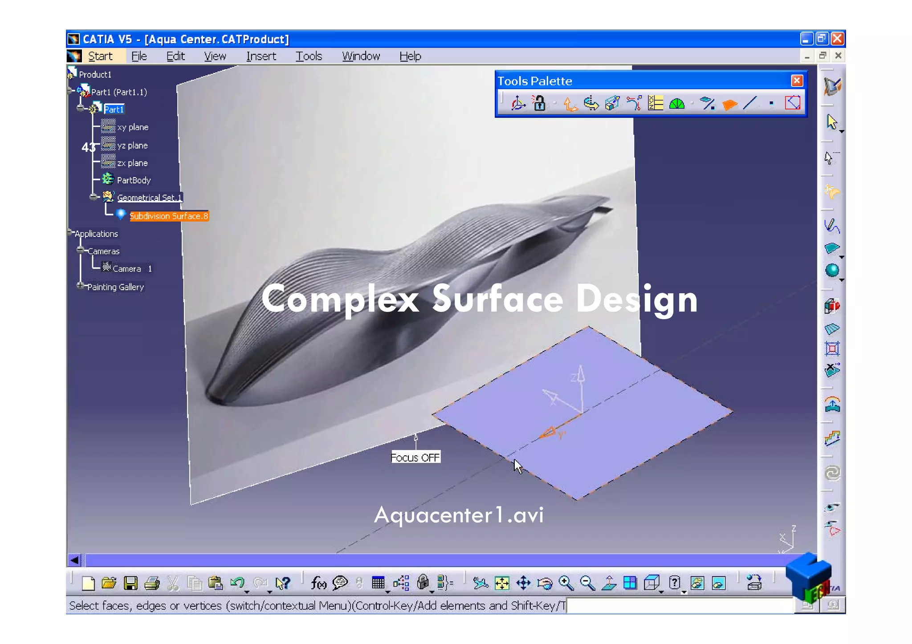Open dropdown arrow beside Select arrow tool
The image size is (912, 644).
click(x=842, y=132)
